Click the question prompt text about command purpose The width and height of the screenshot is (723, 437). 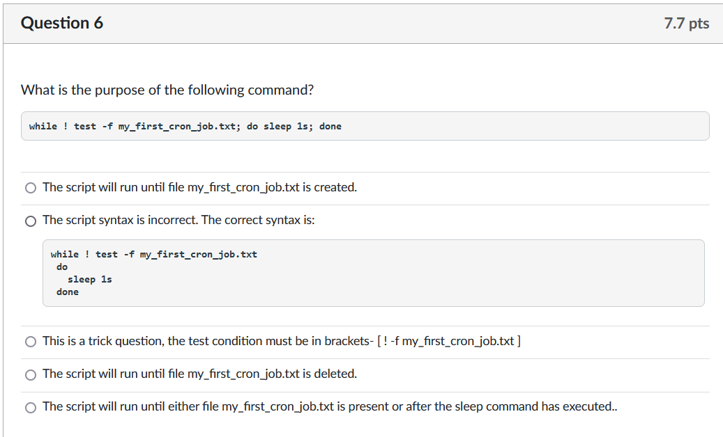[x=167, y=90]
